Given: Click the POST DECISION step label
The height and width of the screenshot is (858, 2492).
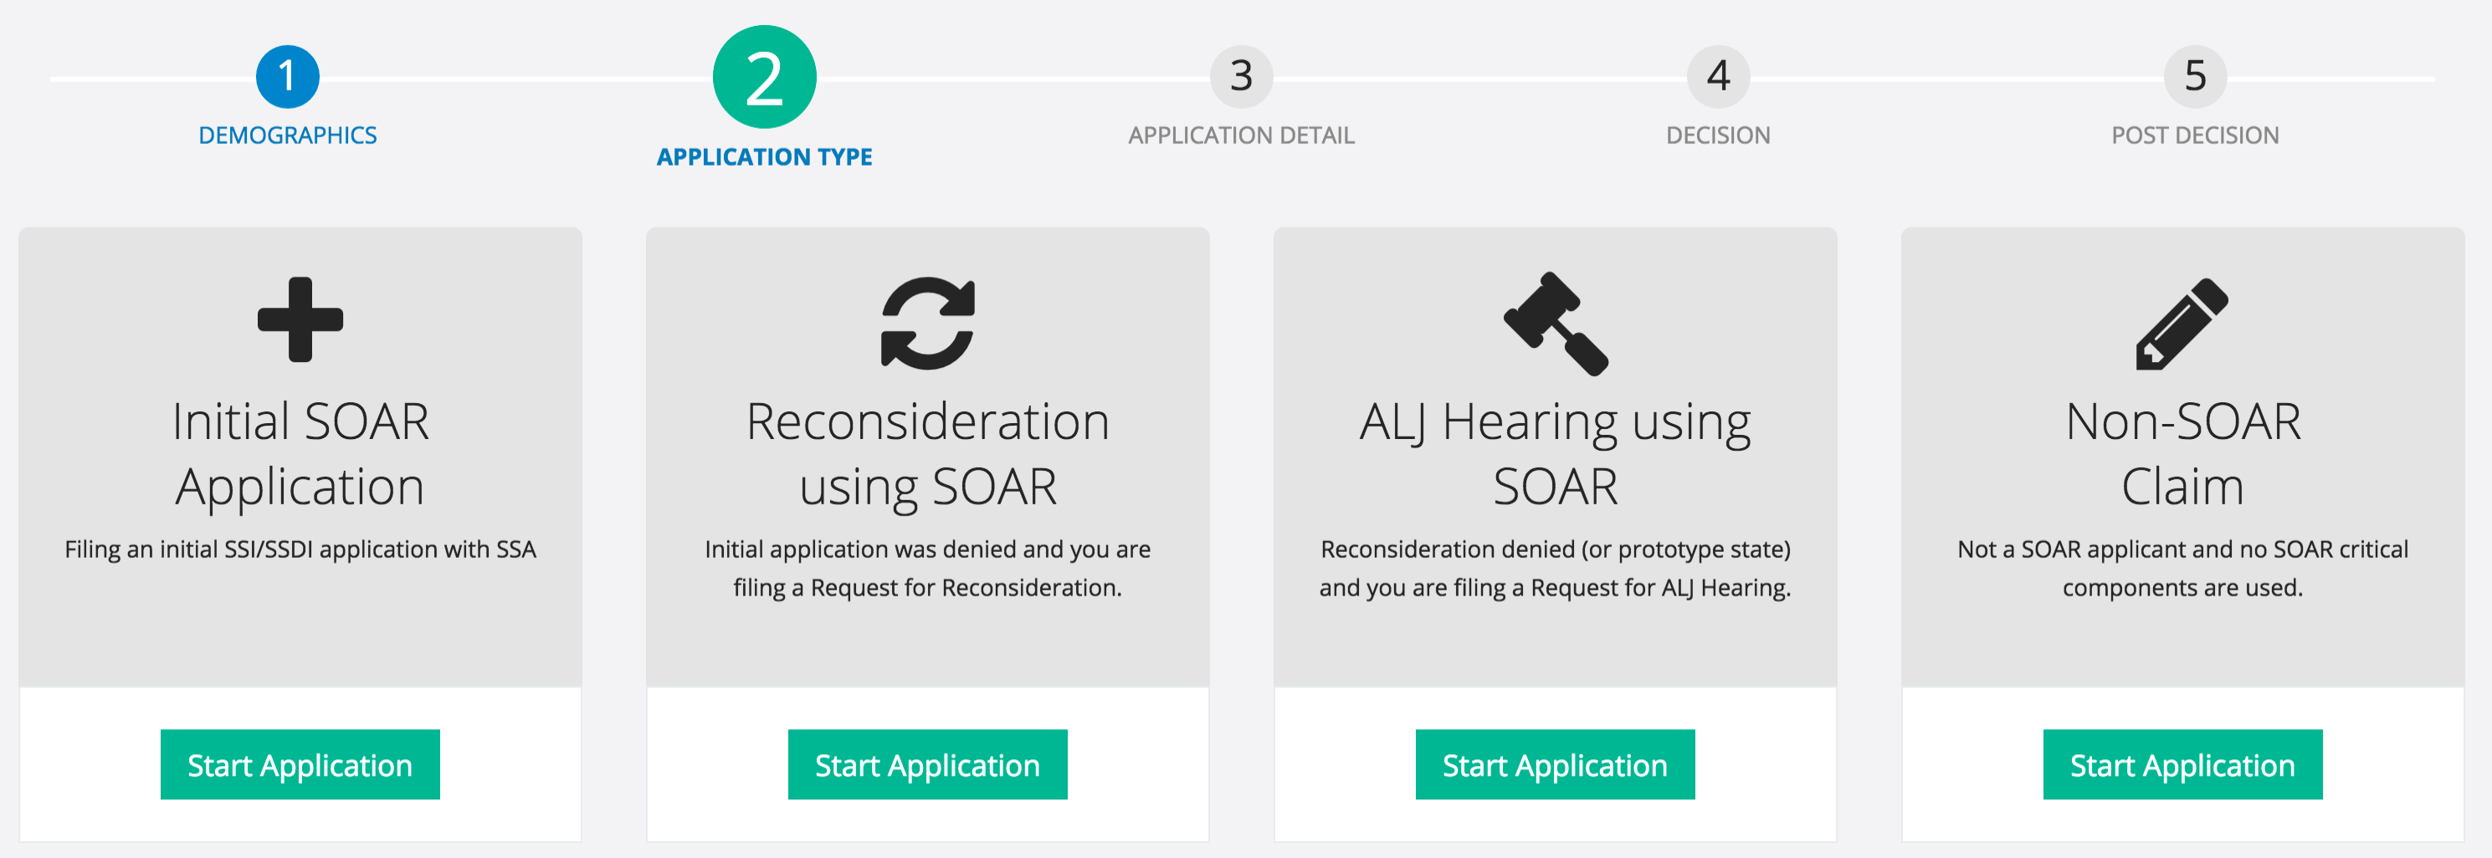Looking at the screenshot, I should [x=2195, y=135].
